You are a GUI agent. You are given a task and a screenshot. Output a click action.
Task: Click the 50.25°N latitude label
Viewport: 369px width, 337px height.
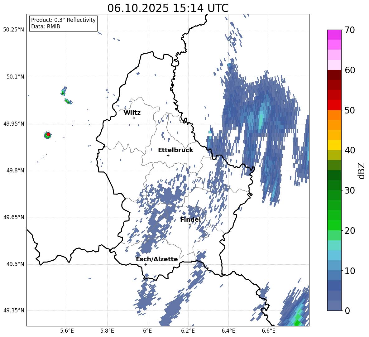(14, 30)
